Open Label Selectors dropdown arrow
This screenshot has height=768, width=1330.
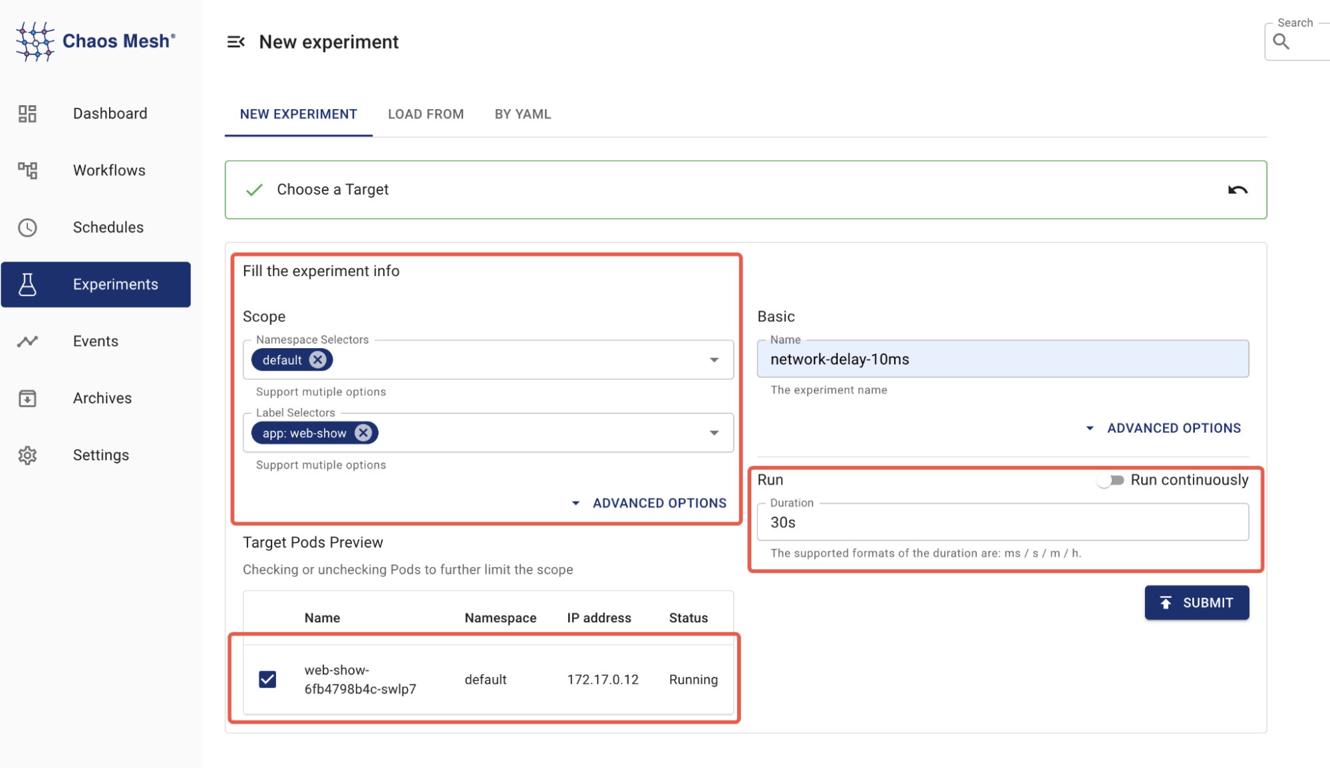(714, 433)
